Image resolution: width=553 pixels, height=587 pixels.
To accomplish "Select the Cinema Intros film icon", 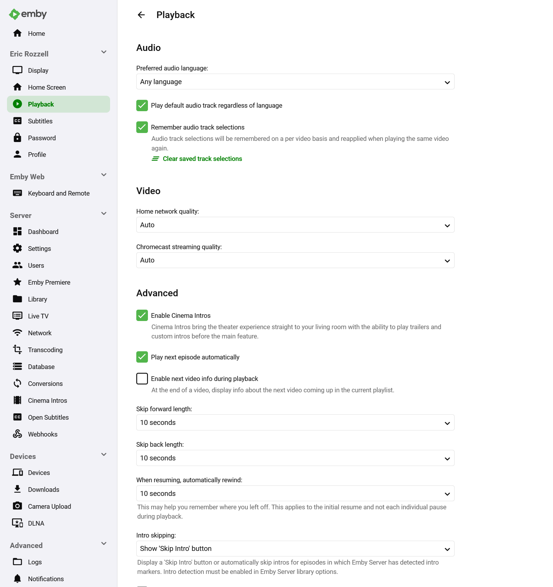I will click(x=17, y=400).
